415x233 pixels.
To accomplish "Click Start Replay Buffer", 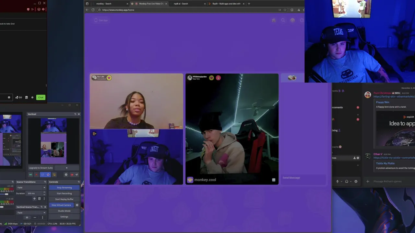I will tap(64, 199).
